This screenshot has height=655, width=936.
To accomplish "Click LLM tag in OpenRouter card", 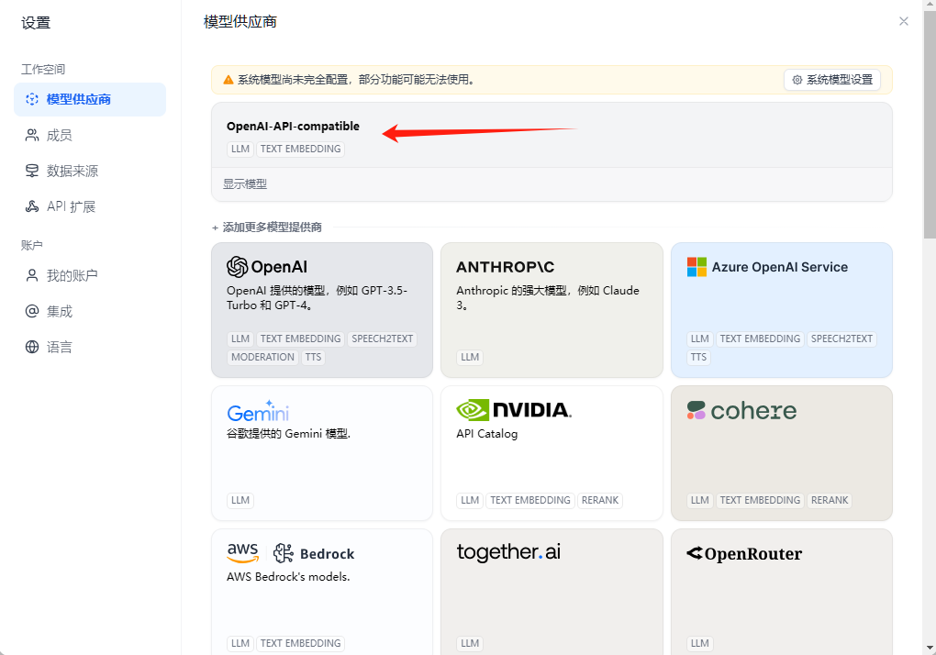I will (699, 644).
